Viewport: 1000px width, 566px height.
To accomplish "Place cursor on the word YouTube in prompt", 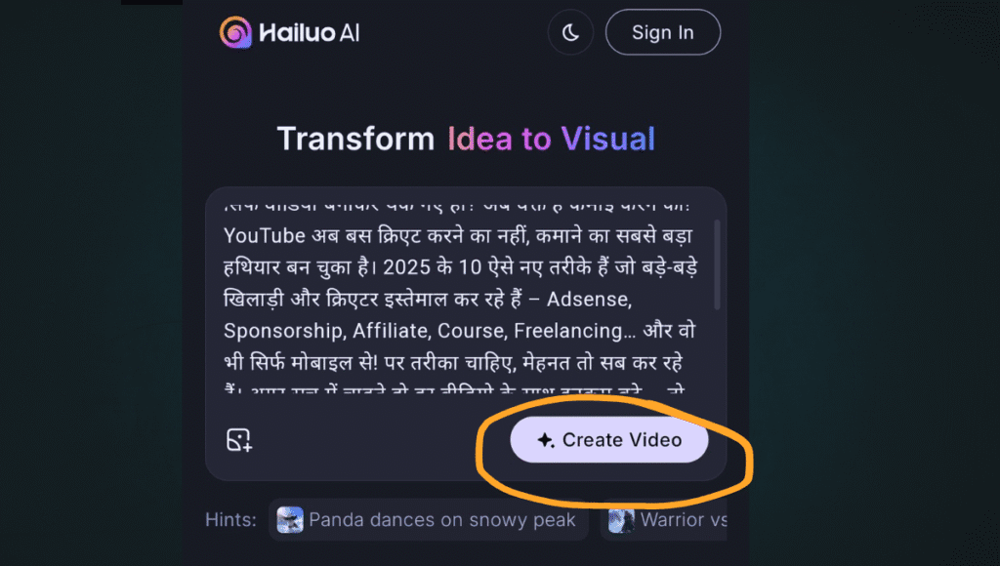I will point(265,236).
